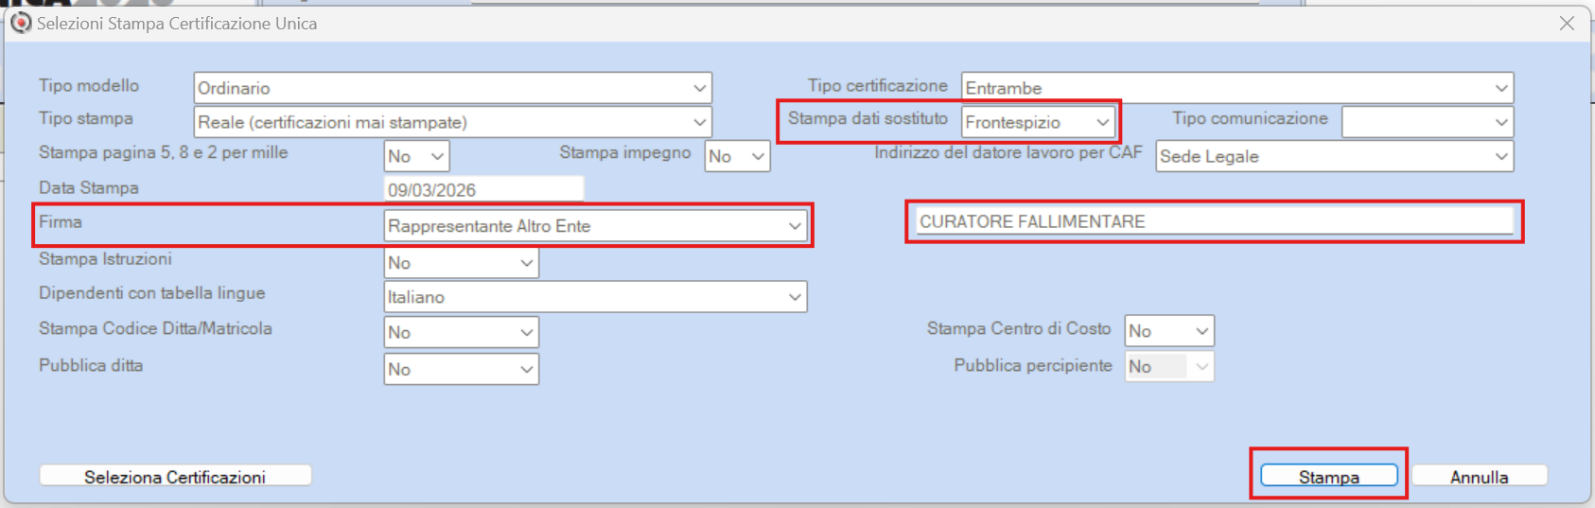This screenshot has width=1595, height=508.
Task: Click the CURATORE FALLIMENTARE text field
Action: coord(1215,221)
